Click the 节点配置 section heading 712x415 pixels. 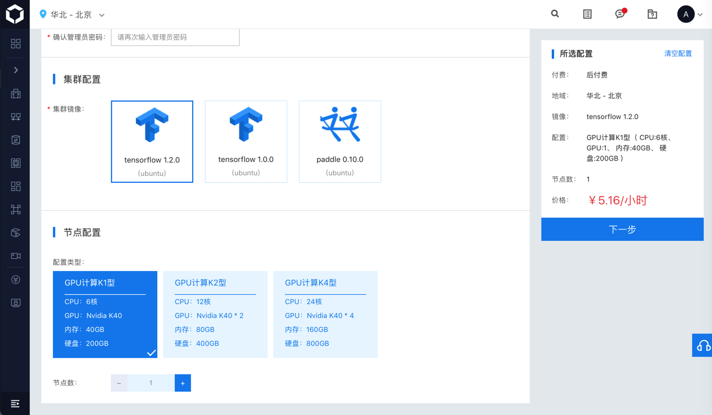82,233
